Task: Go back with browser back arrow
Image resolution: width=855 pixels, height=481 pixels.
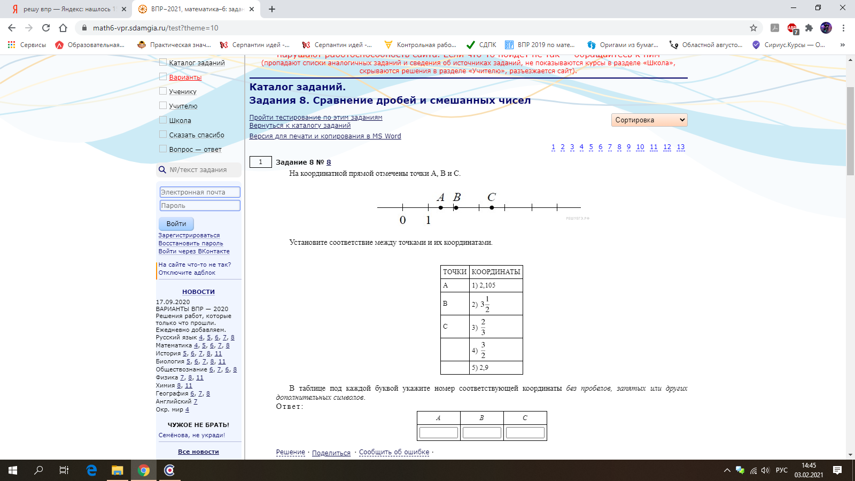Action: point(12,28)
